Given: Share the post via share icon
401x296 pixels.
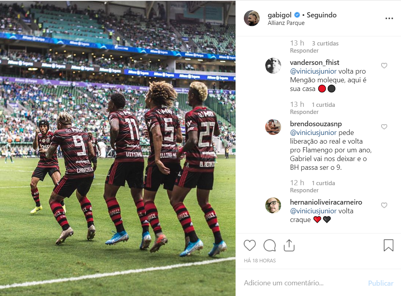Looking at the screenshot, I should tap(289, 245).
